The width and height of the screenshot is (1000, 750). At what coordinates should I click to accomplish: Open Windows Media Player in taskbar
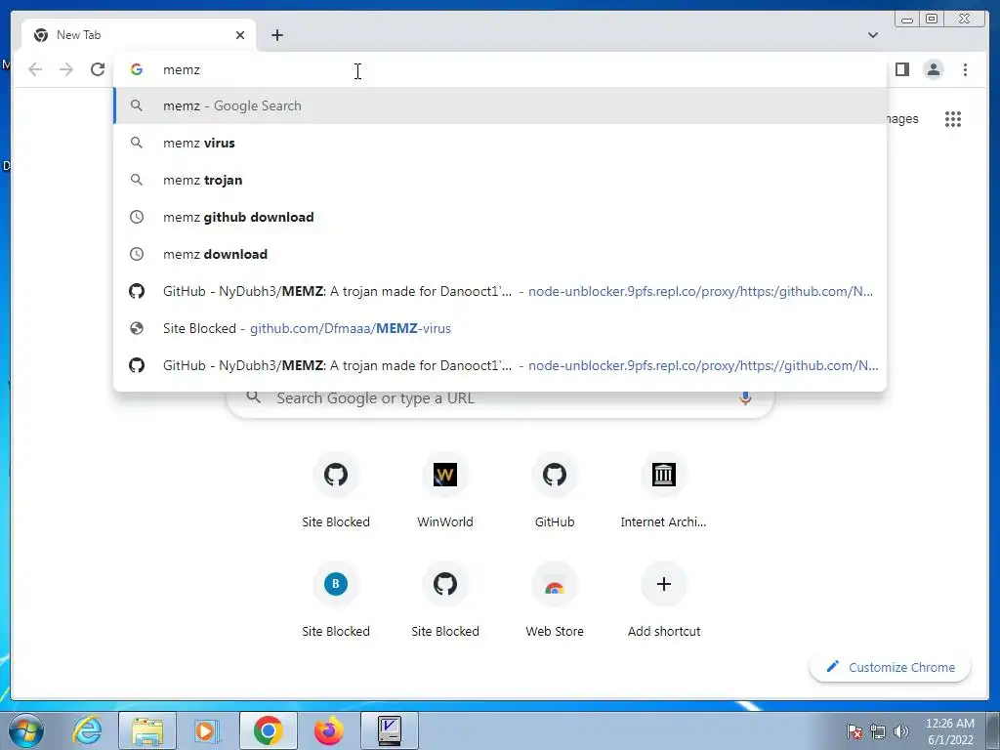tap(206, 730)
